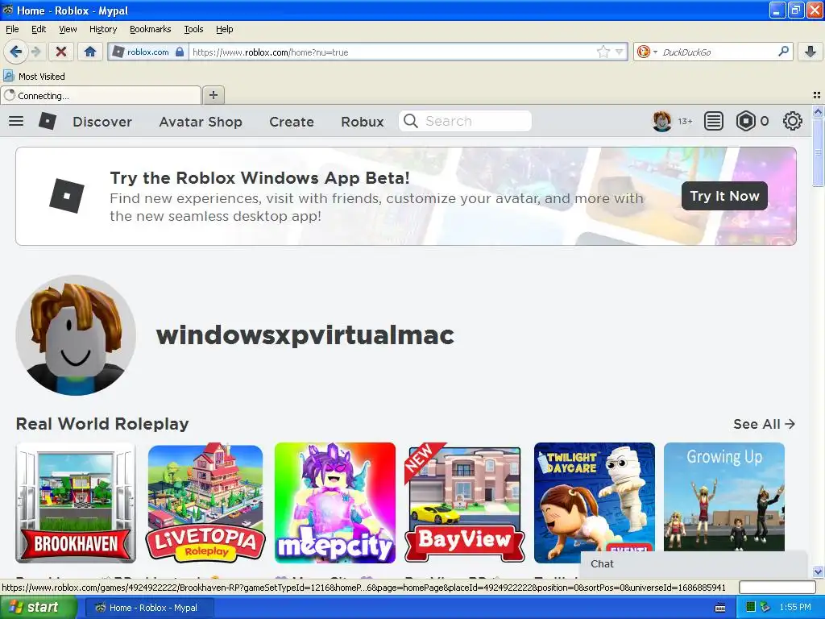
Task: Expand the URL bar history dropdown arrow
Action: pyautogui.click(x=620, y=52)
